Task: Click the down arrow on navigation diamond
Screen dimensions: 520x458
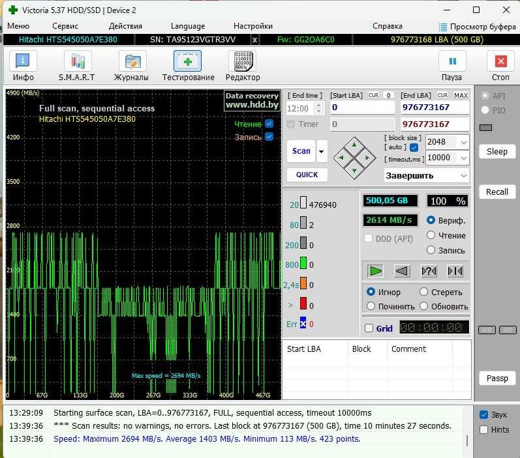Action: click(354, 171)
